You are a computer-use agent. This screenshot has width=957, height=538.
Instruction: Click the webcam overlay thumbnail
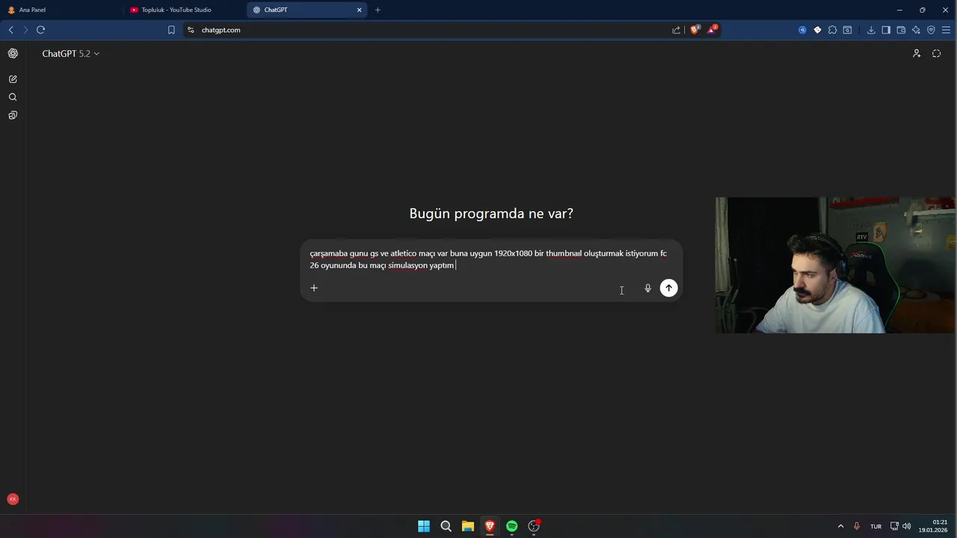click(835, 265)
